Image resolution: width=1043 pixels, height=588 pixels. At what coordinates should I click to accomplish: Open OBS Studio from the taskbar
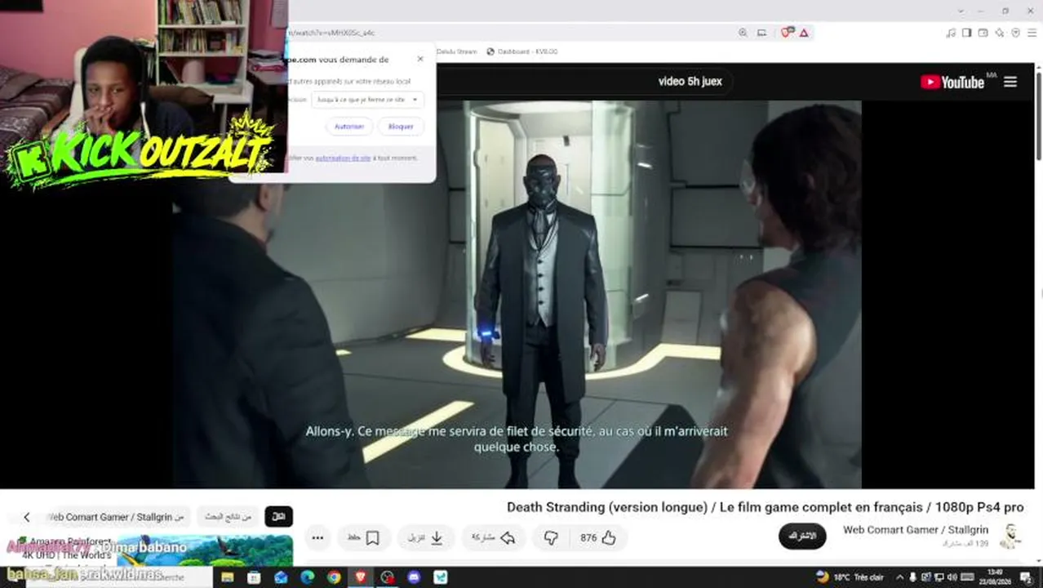point(388,577)
